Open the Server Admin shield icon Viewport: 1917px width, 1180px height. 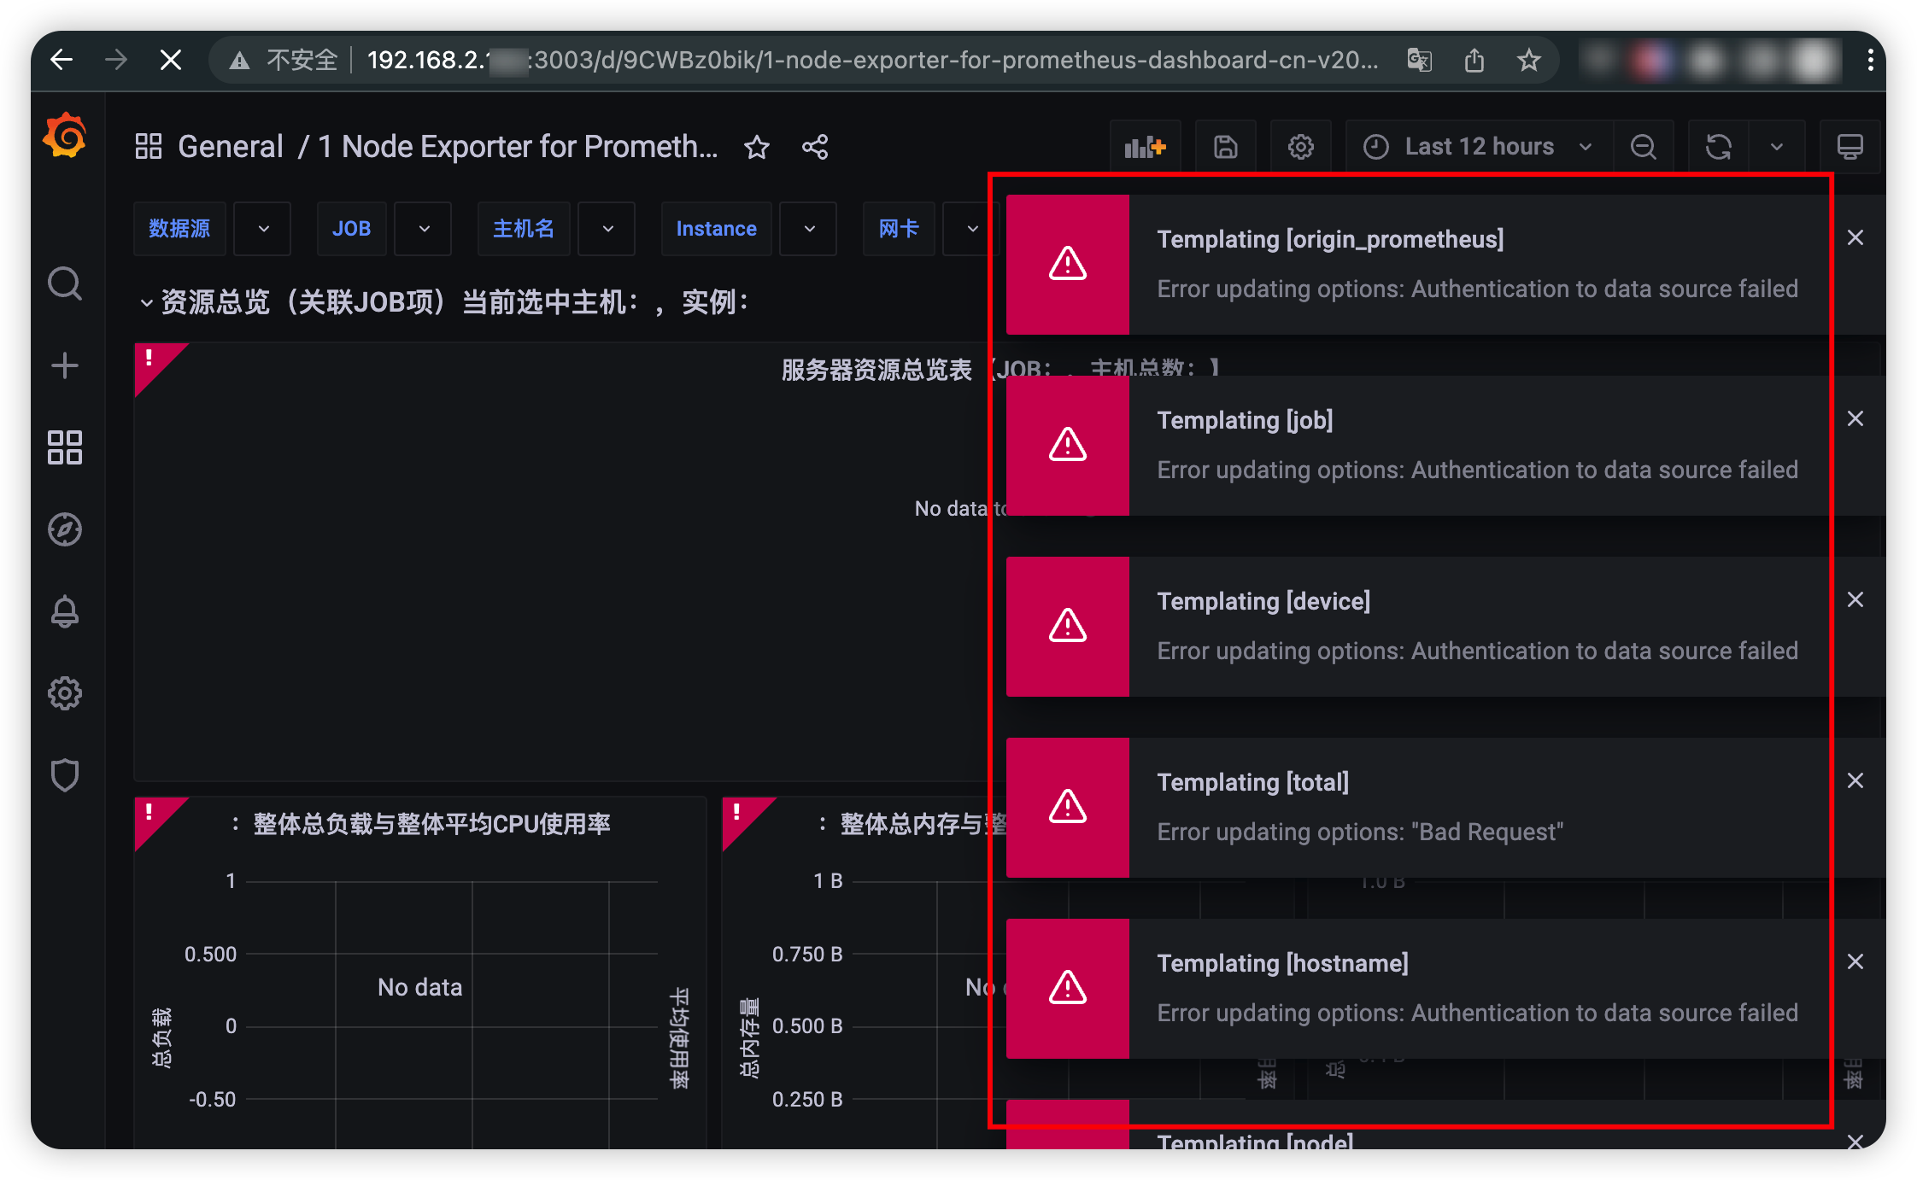[65, 775]
